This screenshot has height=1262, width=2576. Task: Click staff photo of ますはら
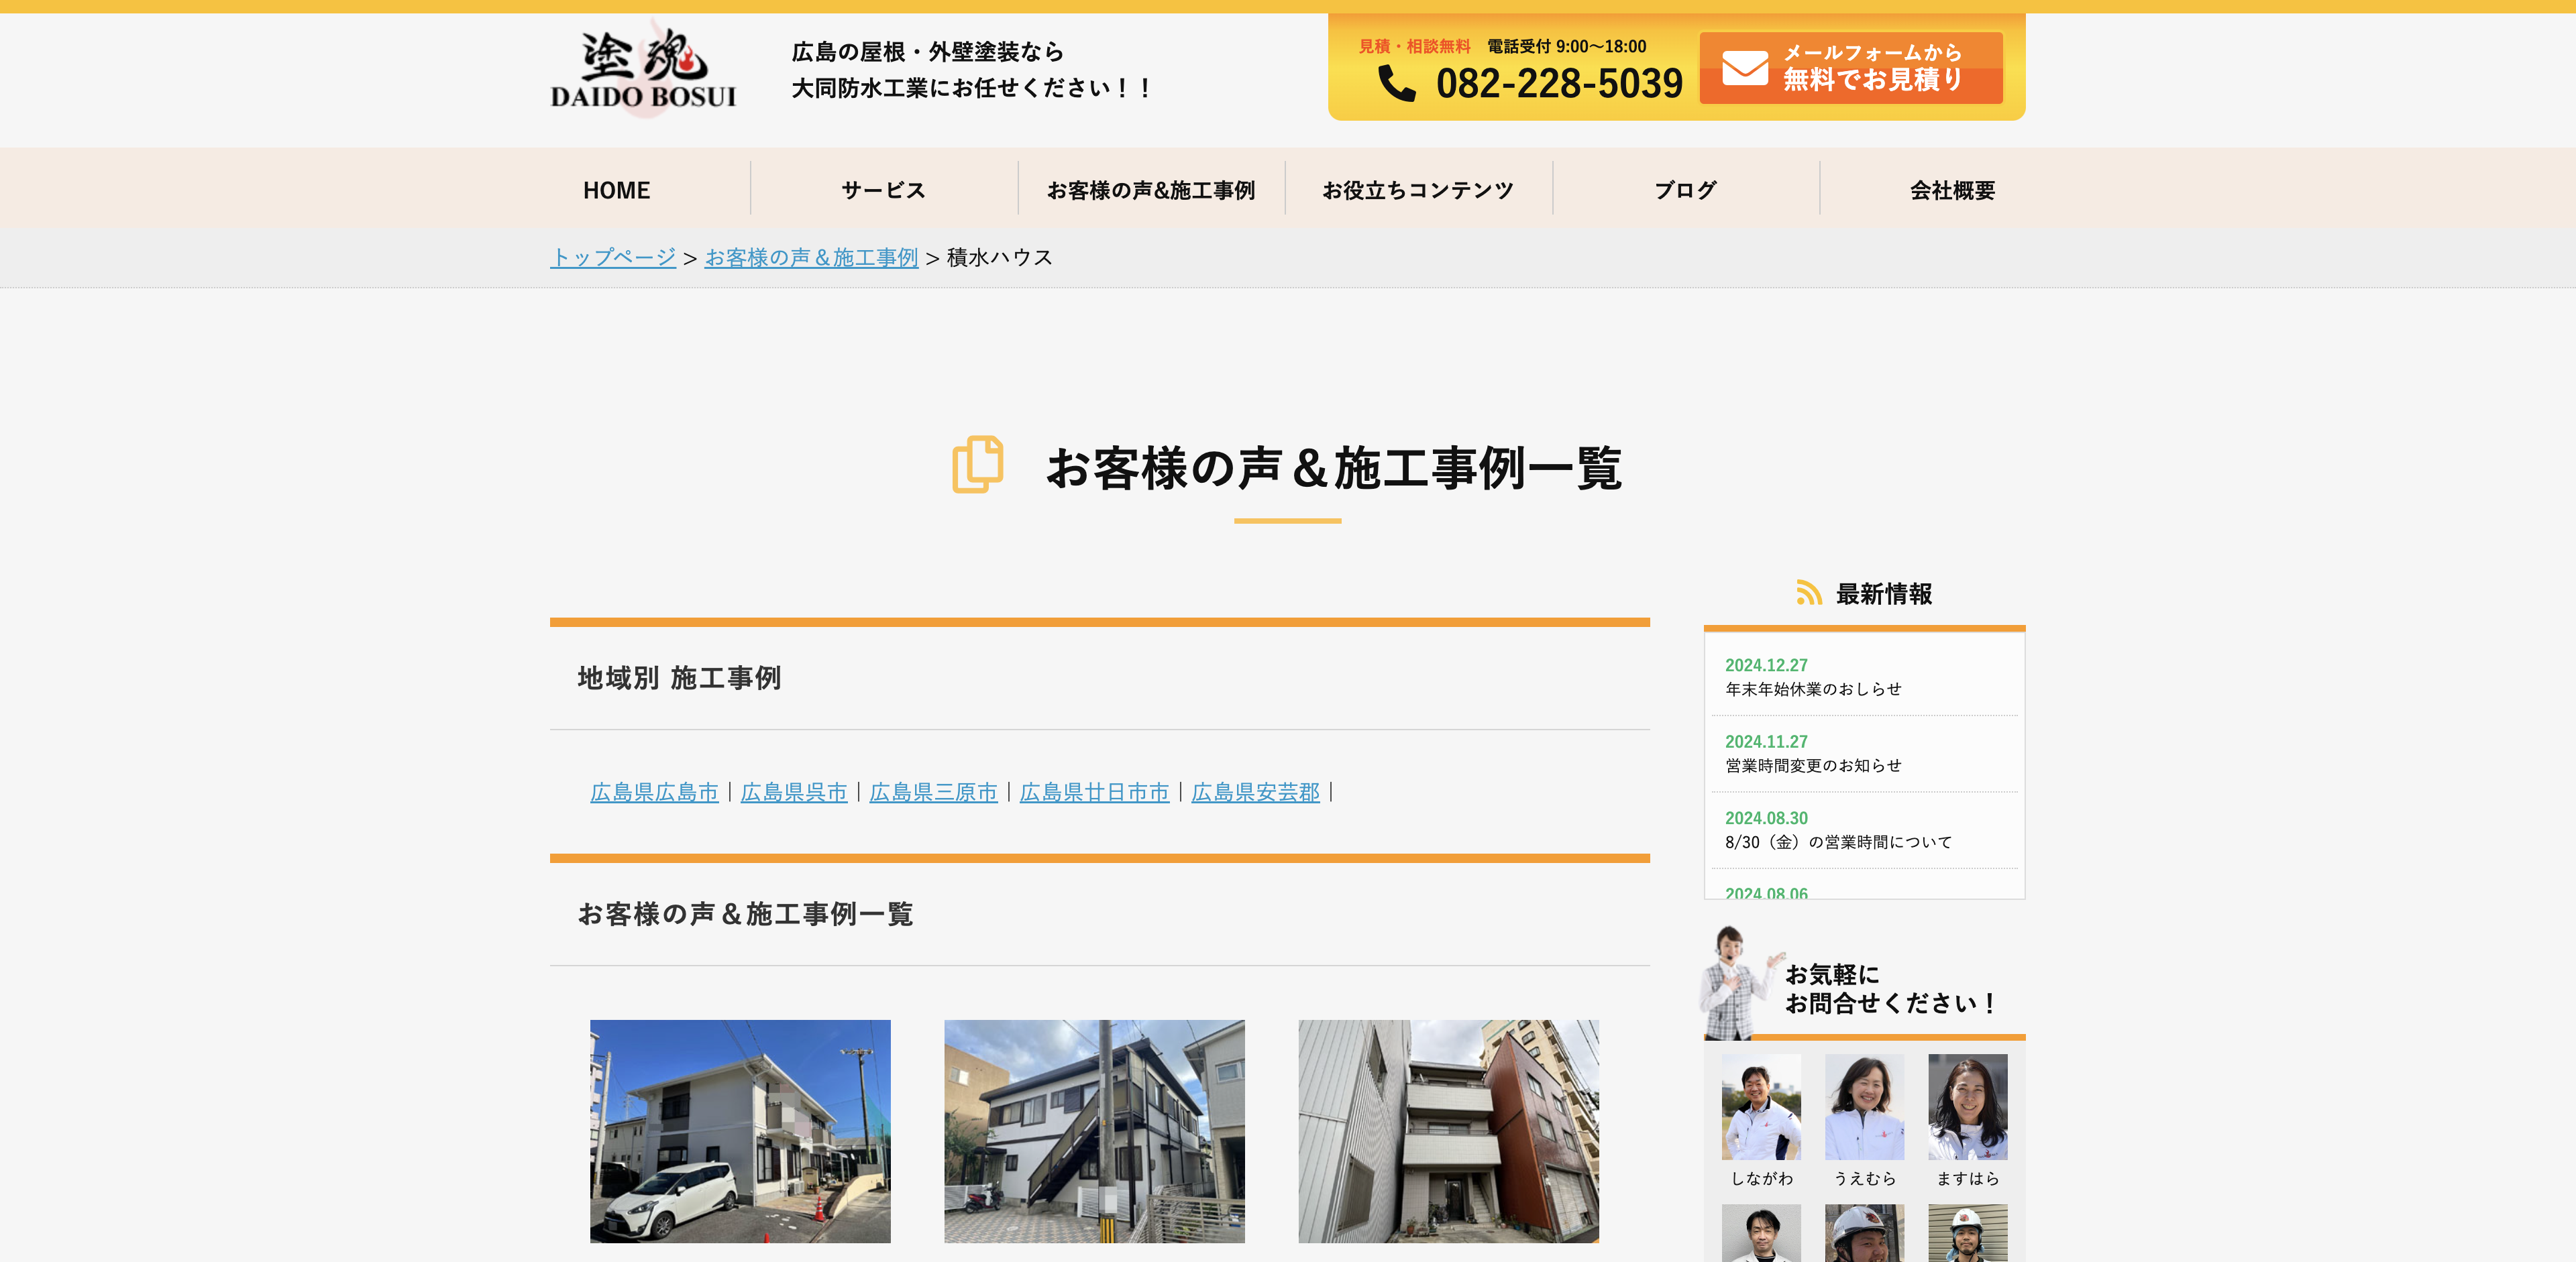click(1967, 1107)
